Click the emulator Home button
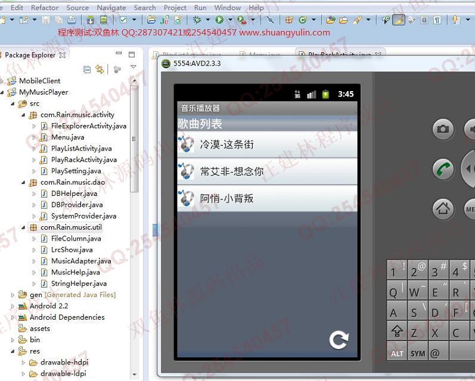 (x=443, y=209)
